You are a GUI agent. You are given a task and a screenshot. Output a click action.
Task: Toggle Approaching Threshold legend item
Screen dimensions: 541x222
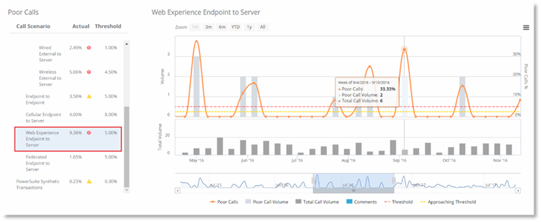448,202
